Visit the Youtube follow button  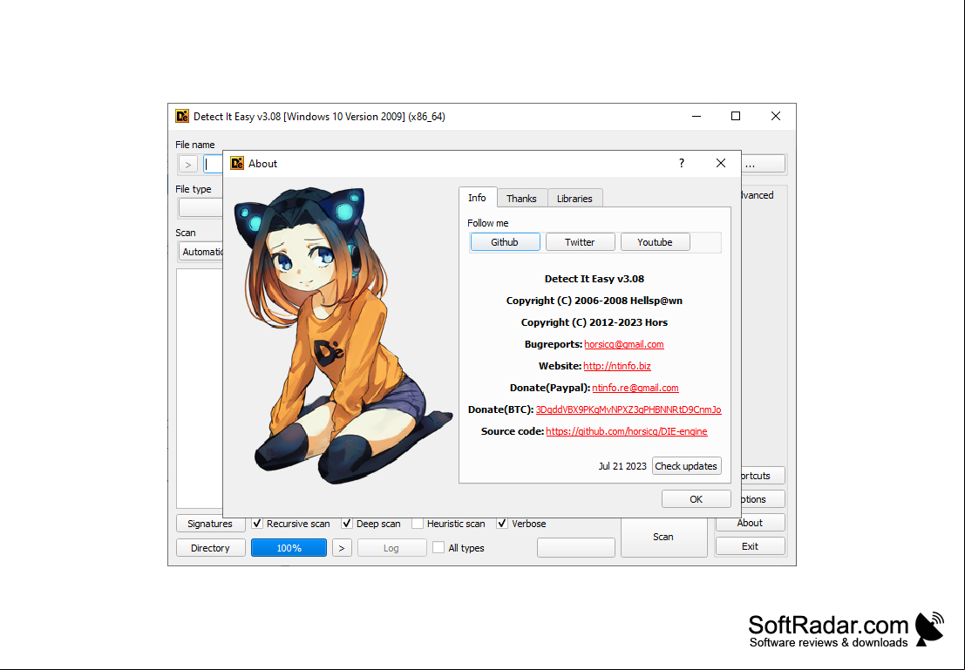(x=655, y=242)
